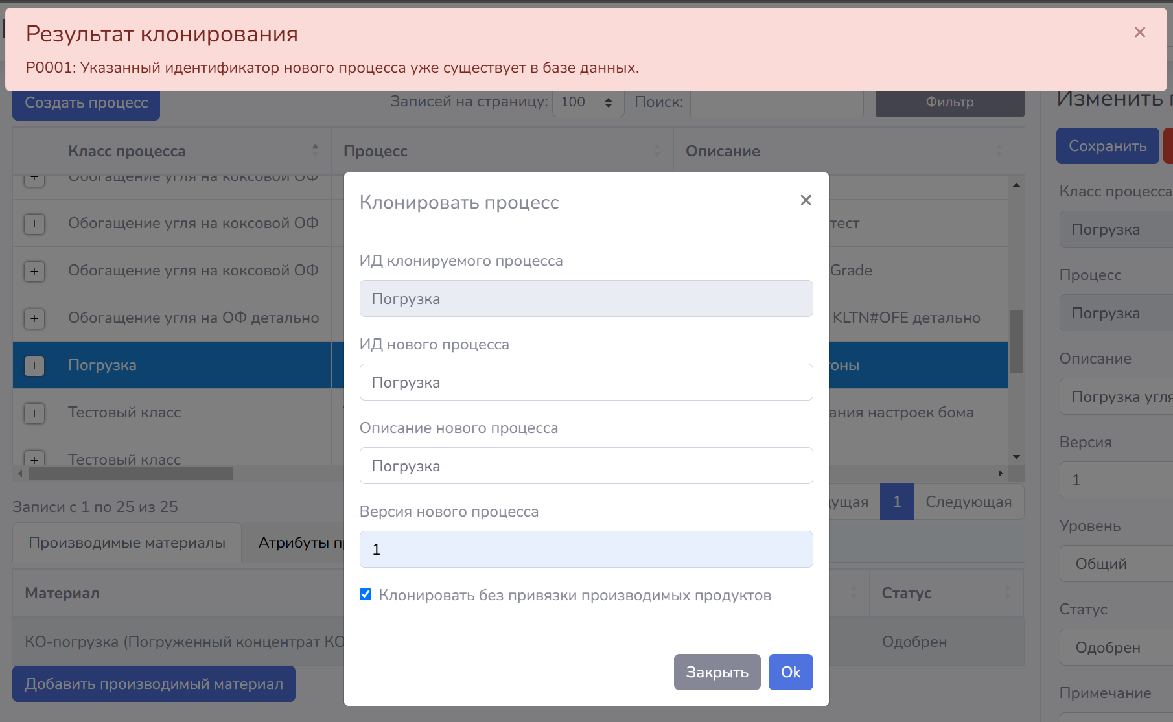
Task: Close the Клонировать процесс dialog with X
Action: point(806,200)
